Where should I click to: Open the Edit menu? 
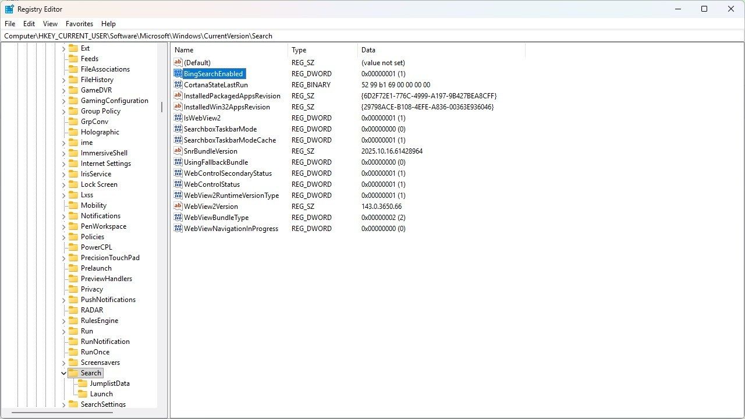[x=29, y=24]
